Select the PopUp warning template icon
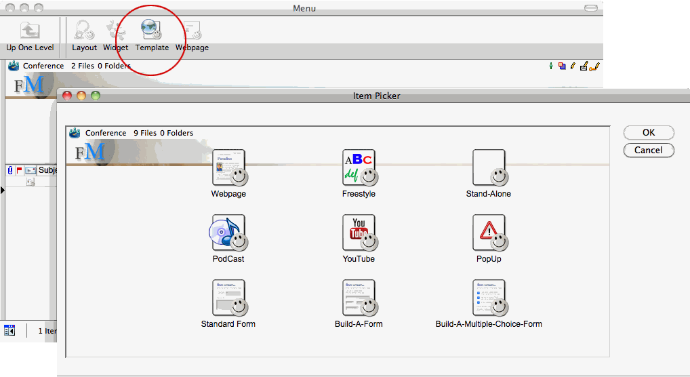 (489, 233)
